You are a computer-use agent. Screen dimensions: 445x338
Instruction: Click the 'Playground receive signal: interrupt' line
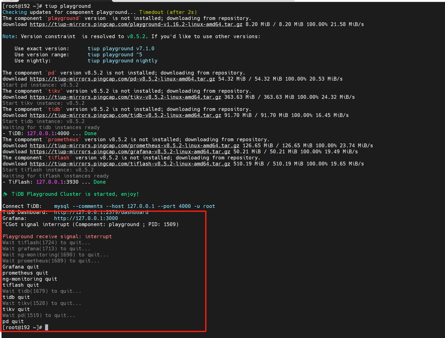click(x=57, y=236)
